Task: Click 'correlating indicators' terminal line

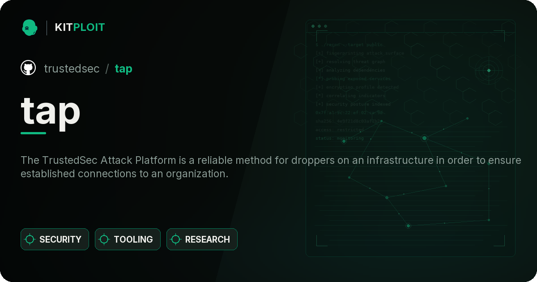Action: [x=350, y=96]
